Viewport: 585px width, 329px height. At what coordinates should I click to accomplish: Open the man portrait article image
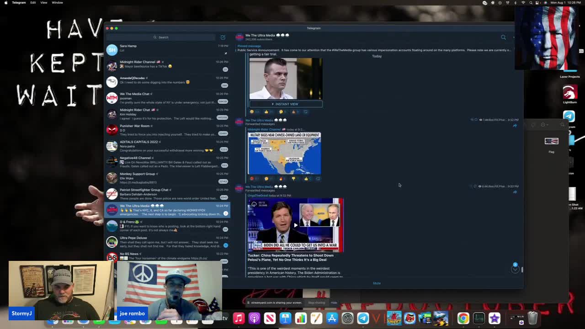click(x=286, y=78)
